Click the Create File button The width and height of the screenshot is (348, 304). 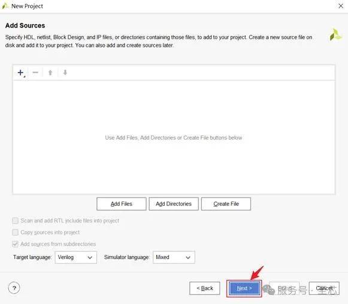226,204
